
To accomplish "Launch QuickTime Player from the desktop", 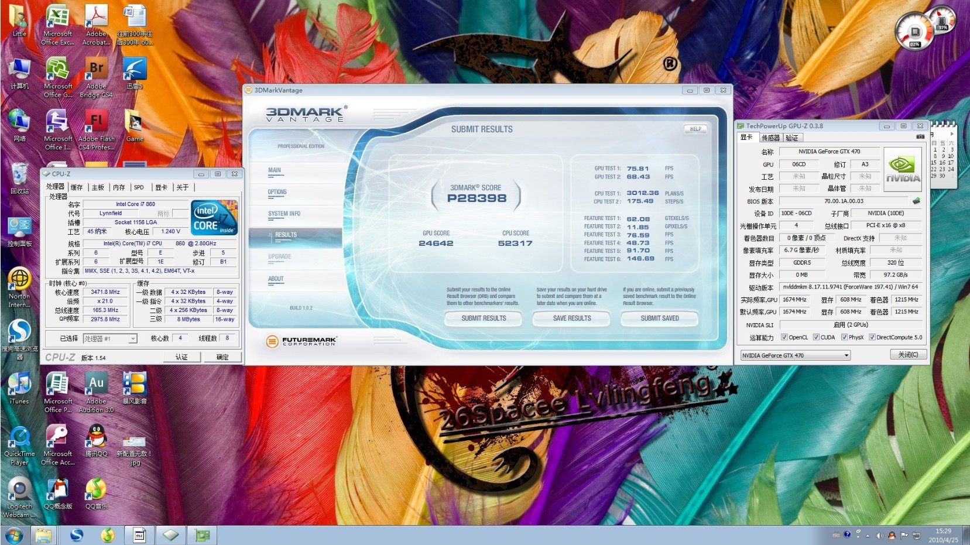I will click(x=19, y=445).
